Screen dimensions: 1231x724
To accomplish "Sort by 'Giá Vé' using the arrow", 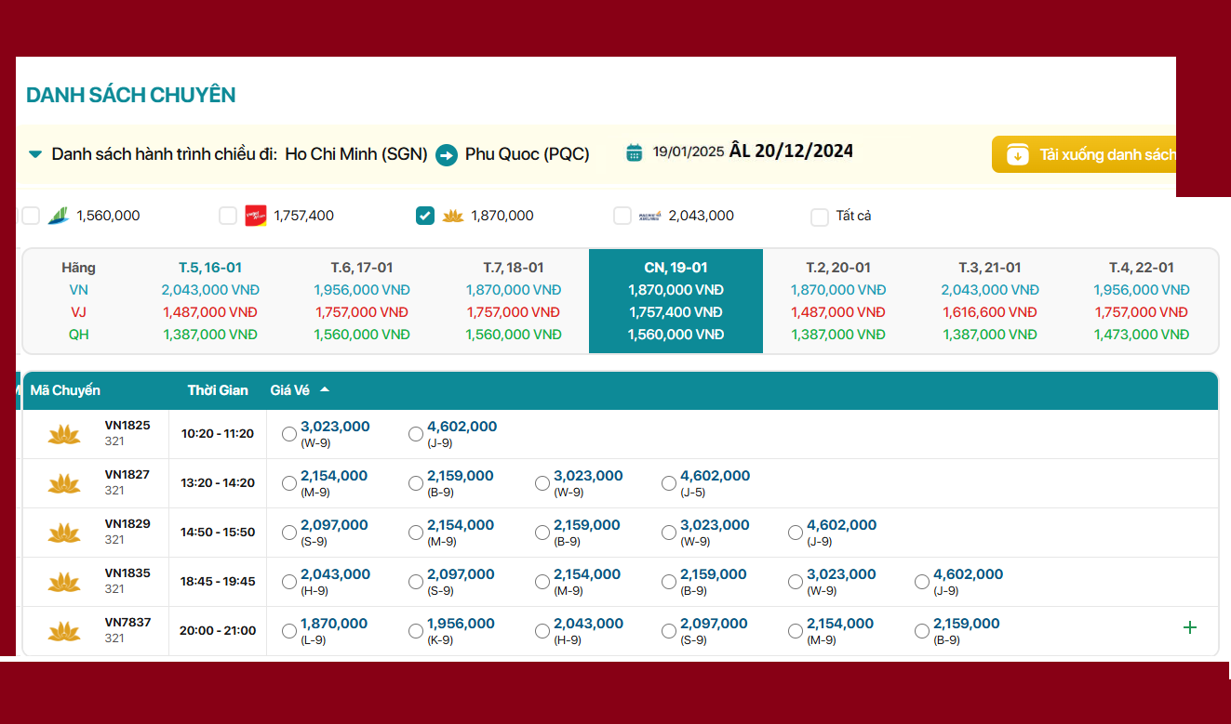I will pyautogui.click(x=325, y=390).
